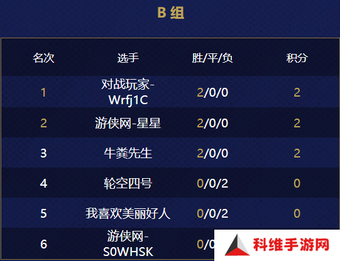Click the 2/0/0 record of 牛粪先生
This screenshot has height=261, width=340.
[x=212, y=153]
